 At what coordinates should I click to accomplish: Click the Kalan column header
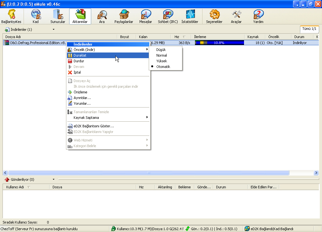click(153, 37)
